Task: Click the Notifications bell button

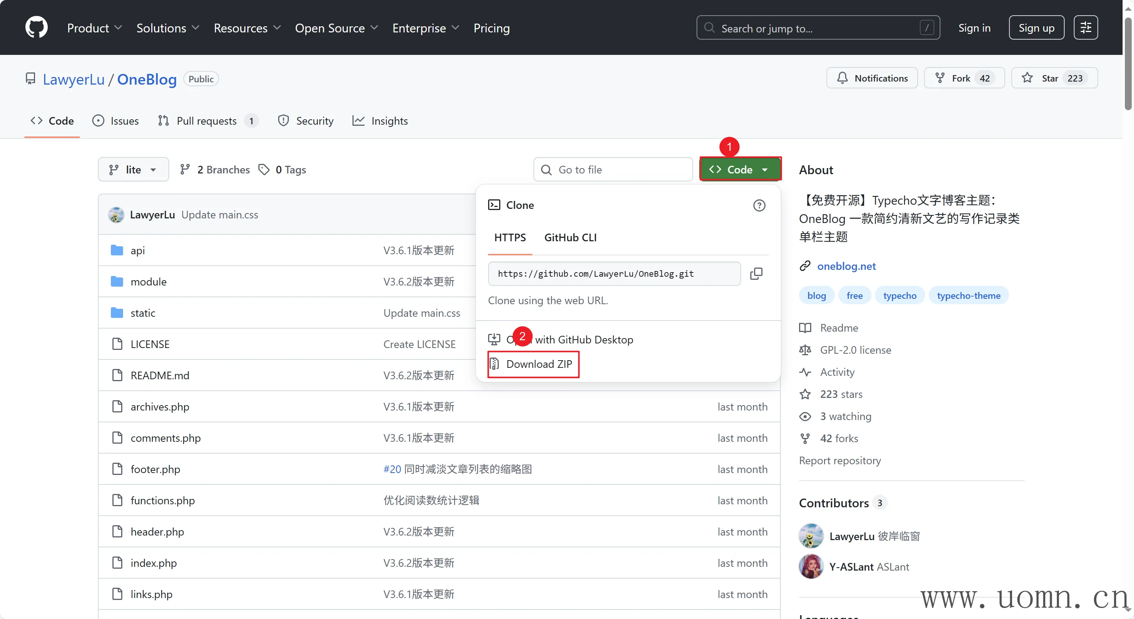Action: pyautogui.click(x=871, y=79)
